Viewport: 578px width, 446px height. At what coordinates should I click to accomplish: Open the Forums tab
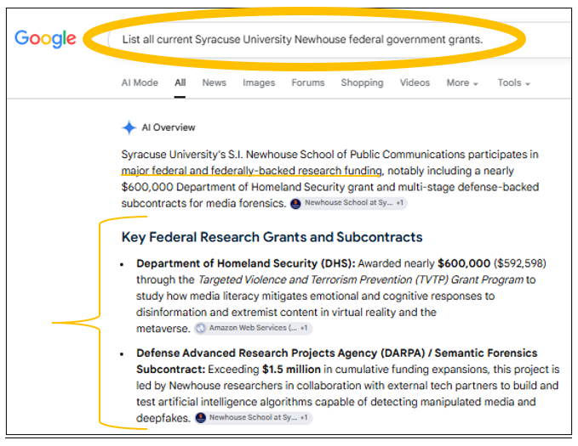click(308, 82)
